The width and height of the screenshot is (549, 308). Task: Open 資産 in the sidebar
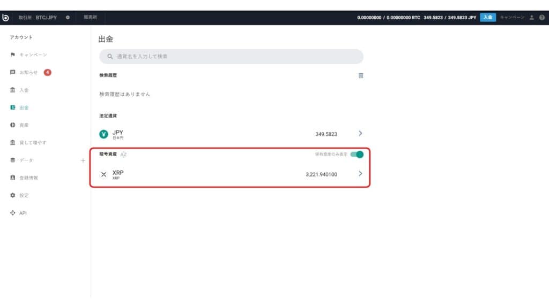click(24, 125)
